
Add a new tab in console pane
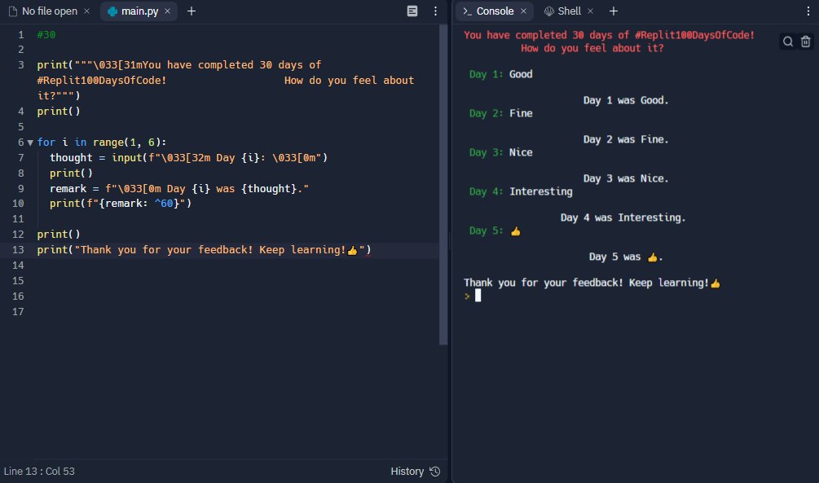pyautogui.click(x=613, y=11)
